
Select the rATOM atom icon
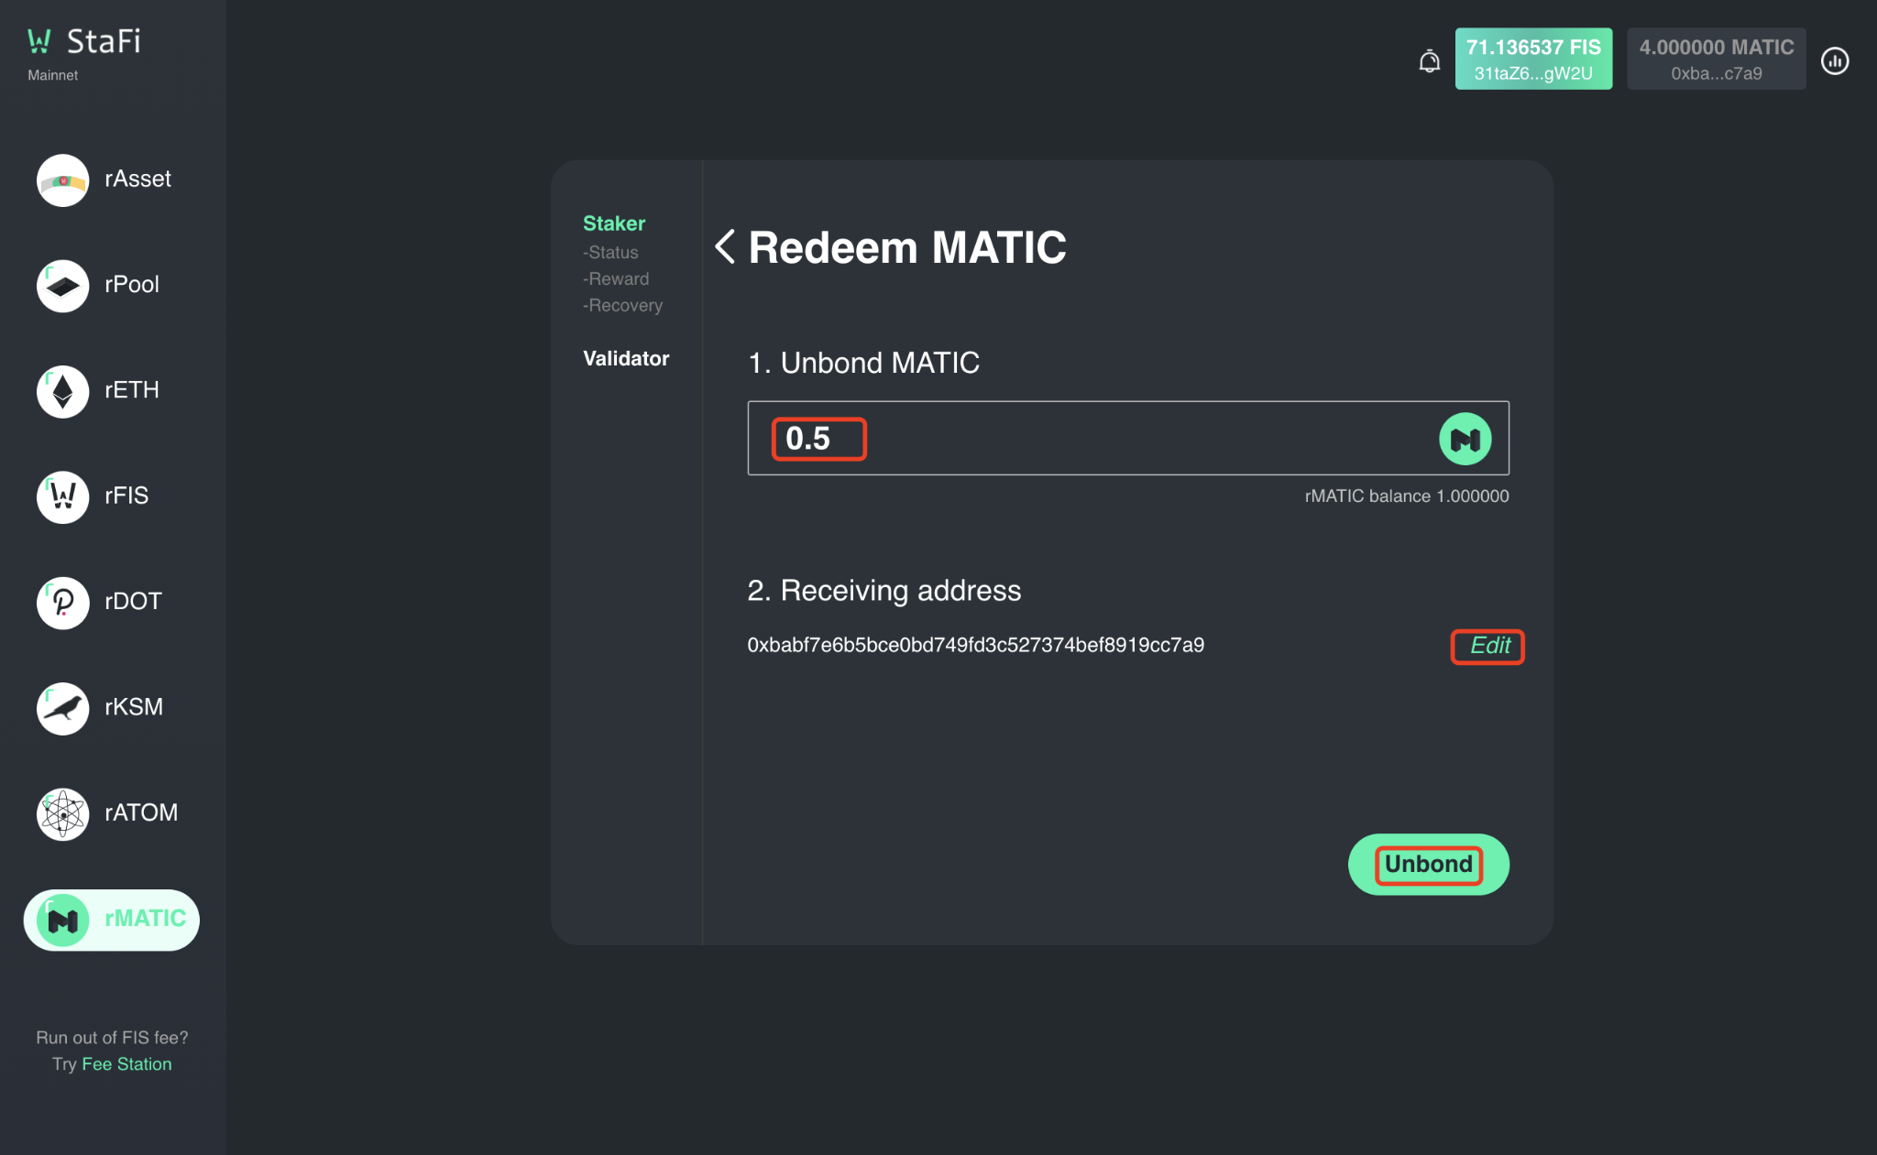(x=62, y=813)
